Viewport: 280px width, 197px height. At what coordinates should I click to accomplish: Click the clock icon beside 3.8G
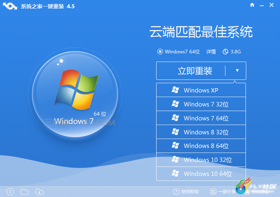[225, 52]
